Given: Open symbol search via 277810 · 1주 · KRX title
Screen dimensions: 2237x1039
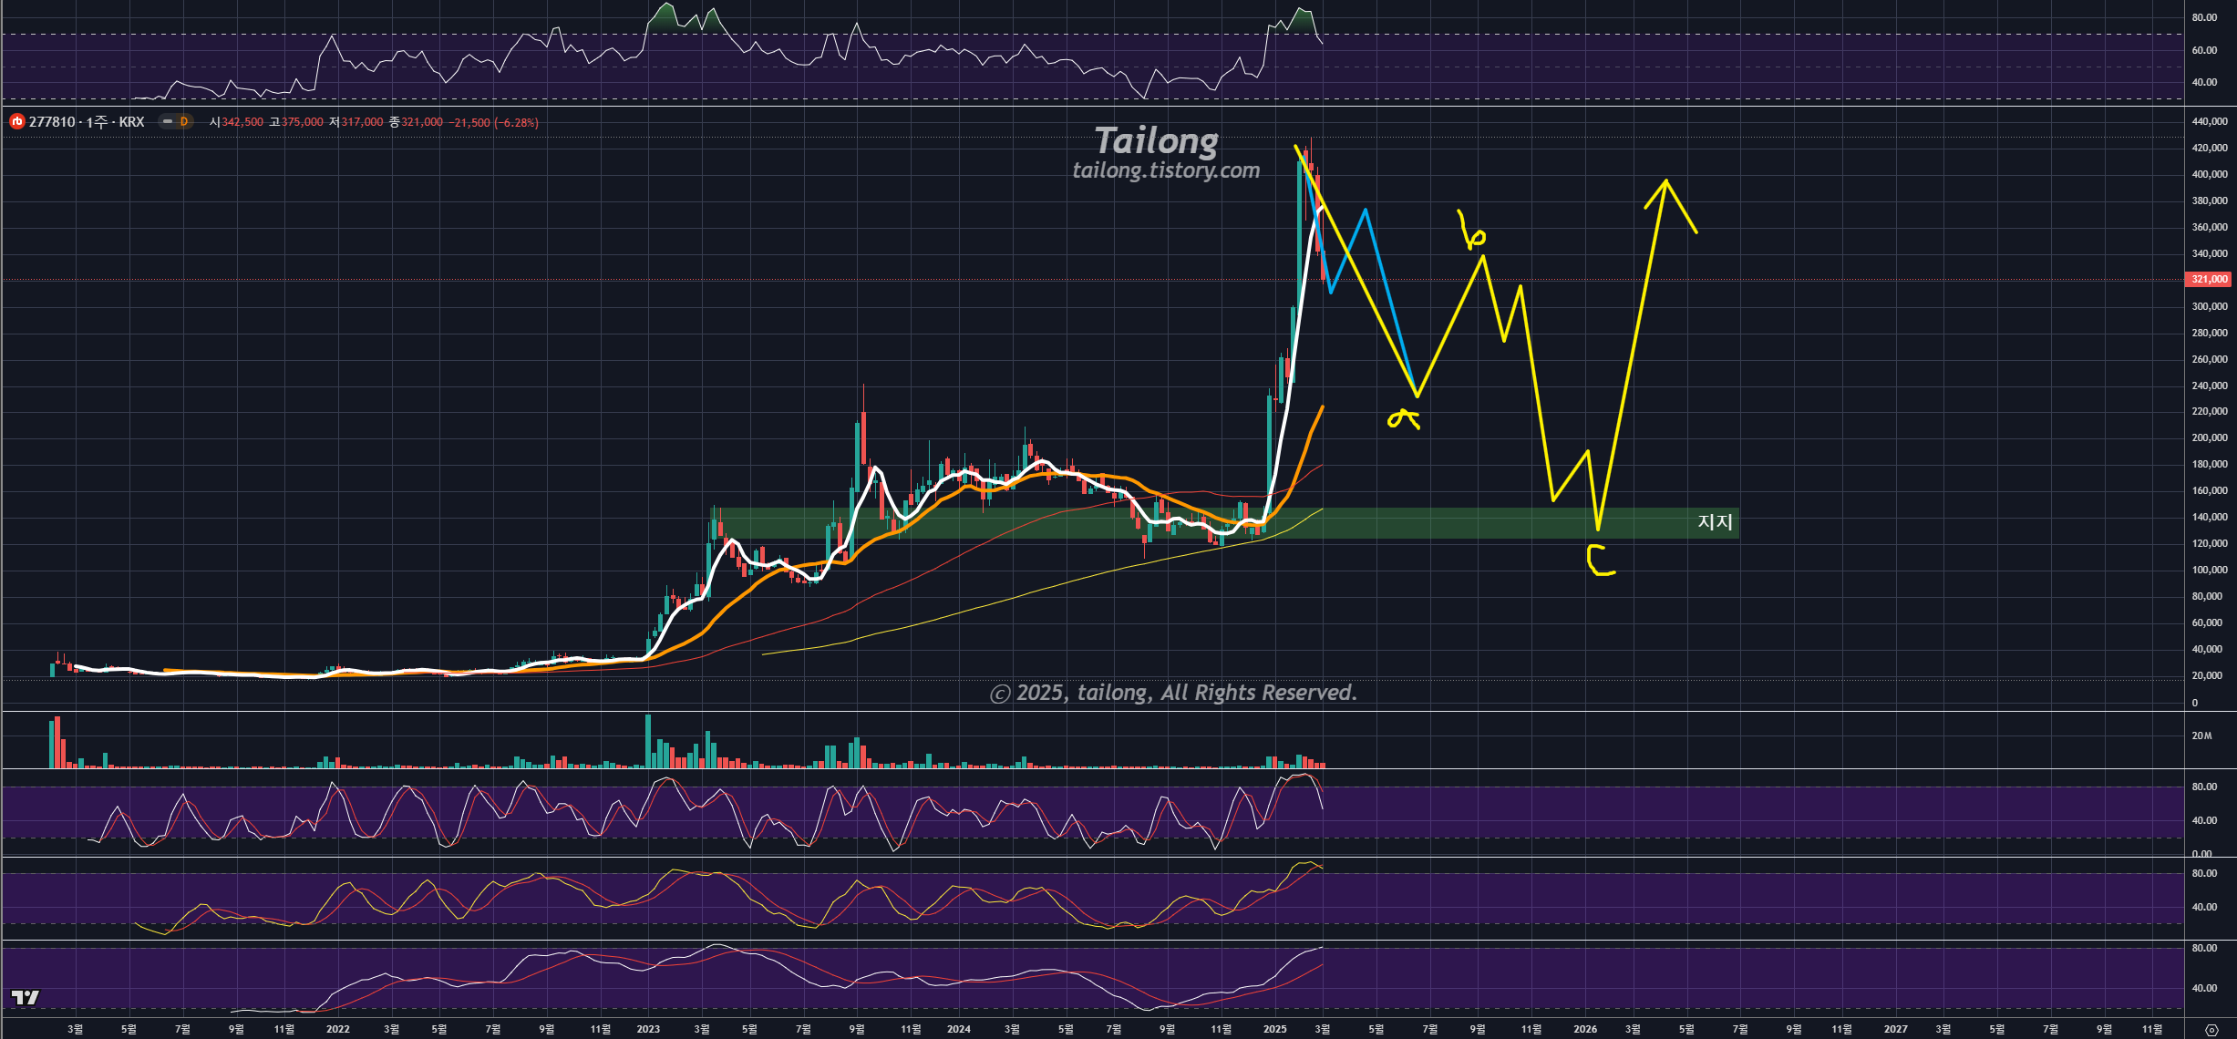Looking at the screenshot, I should coord(87,121).
